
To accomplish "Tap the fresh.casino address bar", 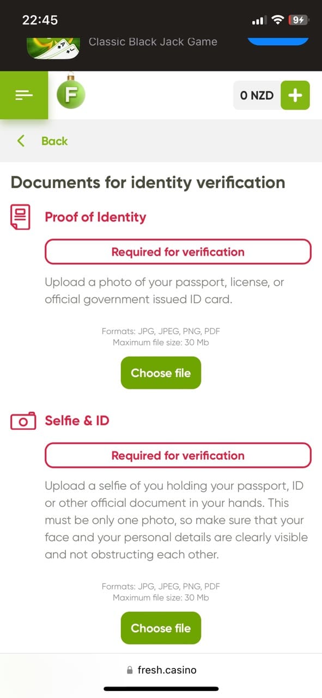I will pyautogui.click(x=161, y=670).
